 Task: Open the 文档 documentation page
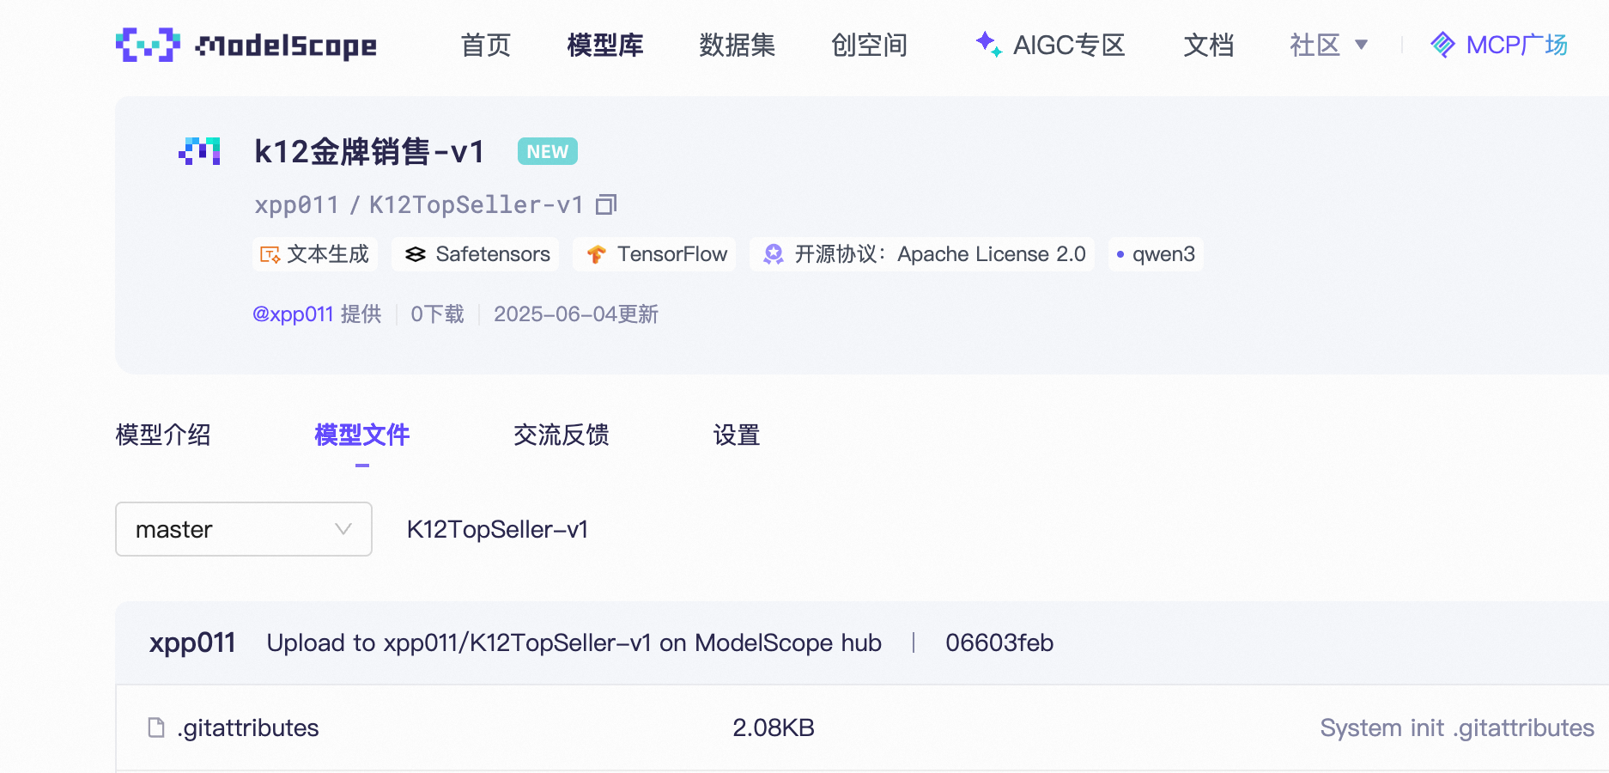pyautogui.click(x=1209, y=45)
